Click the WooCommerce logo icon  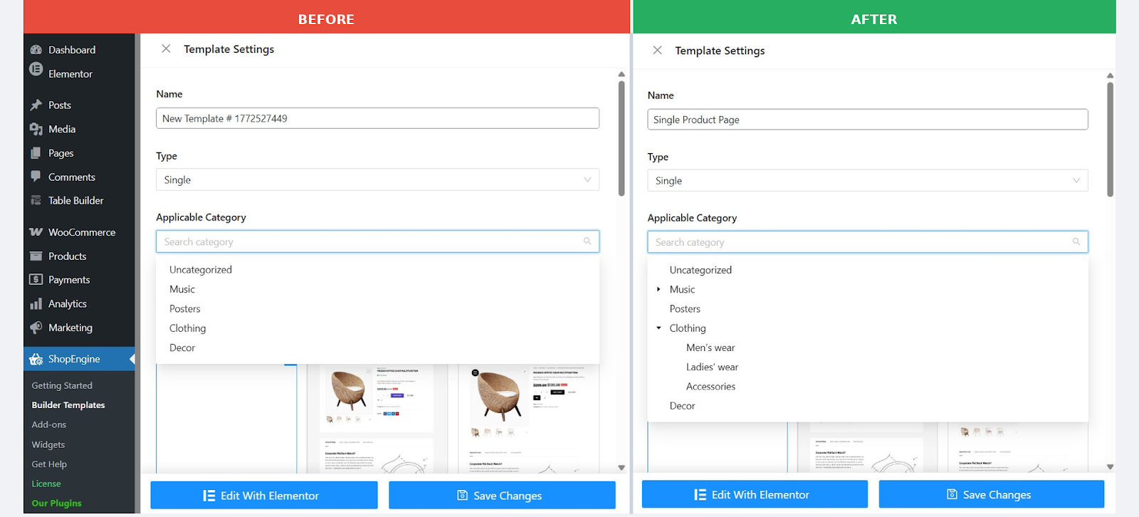click(36, 232)
